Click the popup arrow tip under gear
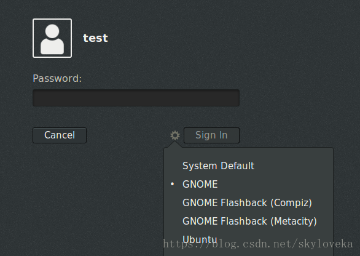 tap(174, 143)
